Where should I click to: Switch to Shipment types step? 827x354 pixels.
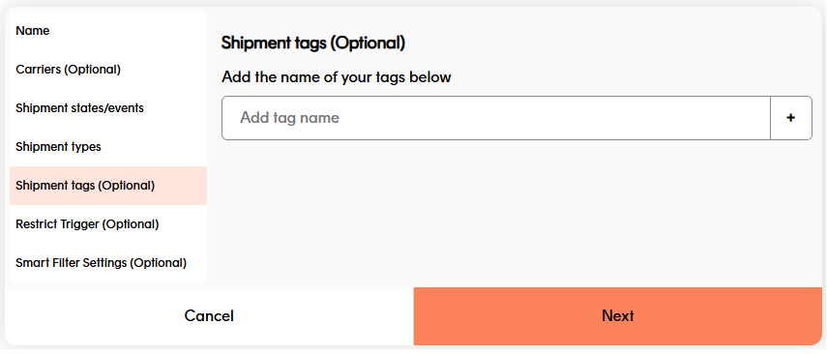pos(108,147)
